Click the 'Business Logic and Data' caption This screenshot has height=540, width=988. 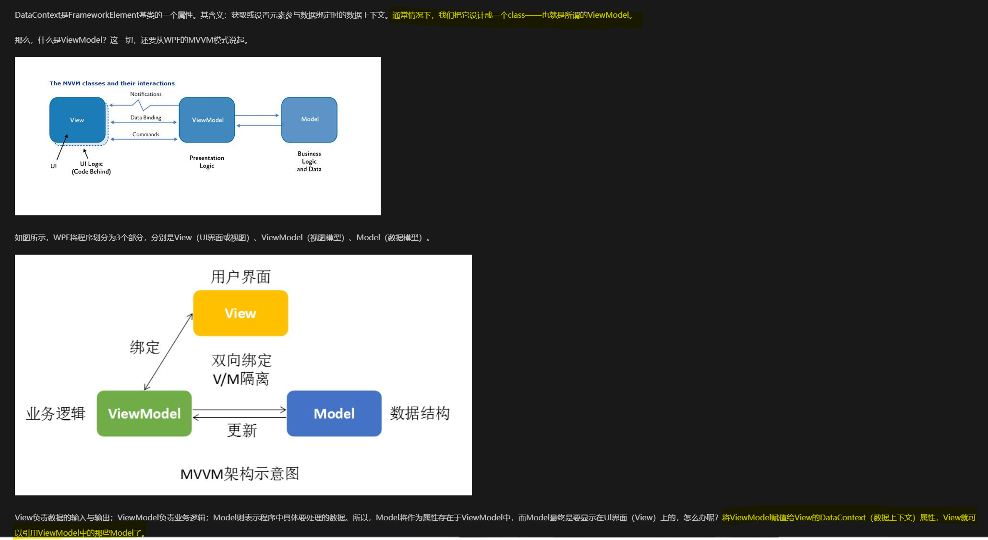click(309, 161)
